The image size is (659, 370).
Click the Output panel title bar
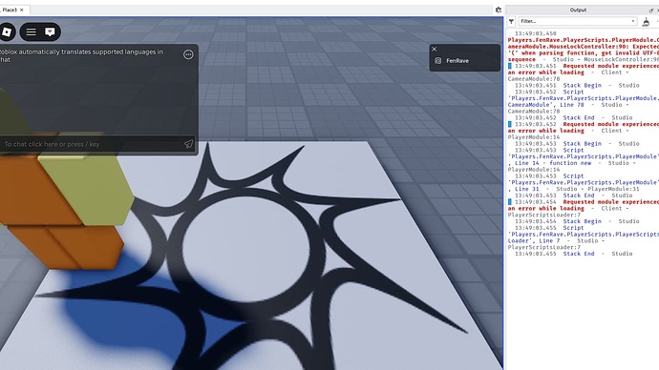pos(578,10)
